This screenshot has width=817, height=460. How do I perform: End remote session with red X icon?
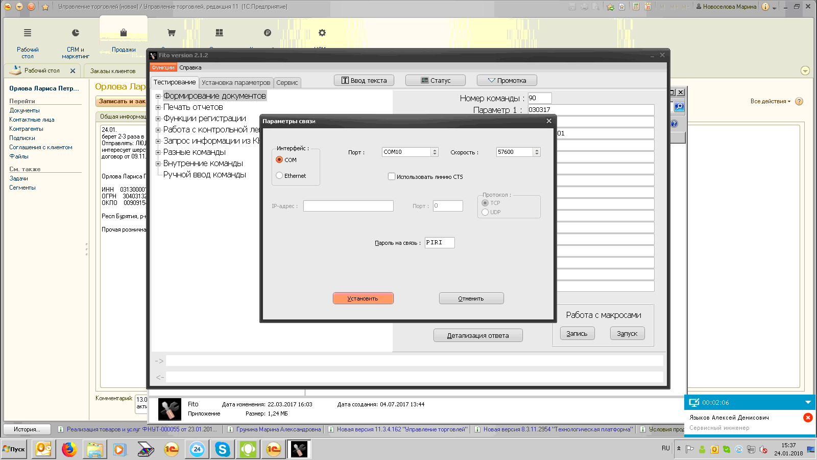(808, 418)
